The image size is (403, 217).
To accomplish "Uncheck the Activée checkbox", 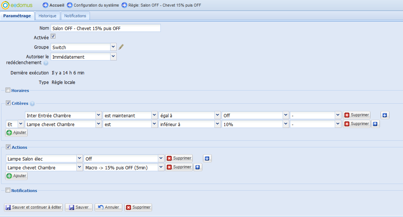I will (53, 37).
